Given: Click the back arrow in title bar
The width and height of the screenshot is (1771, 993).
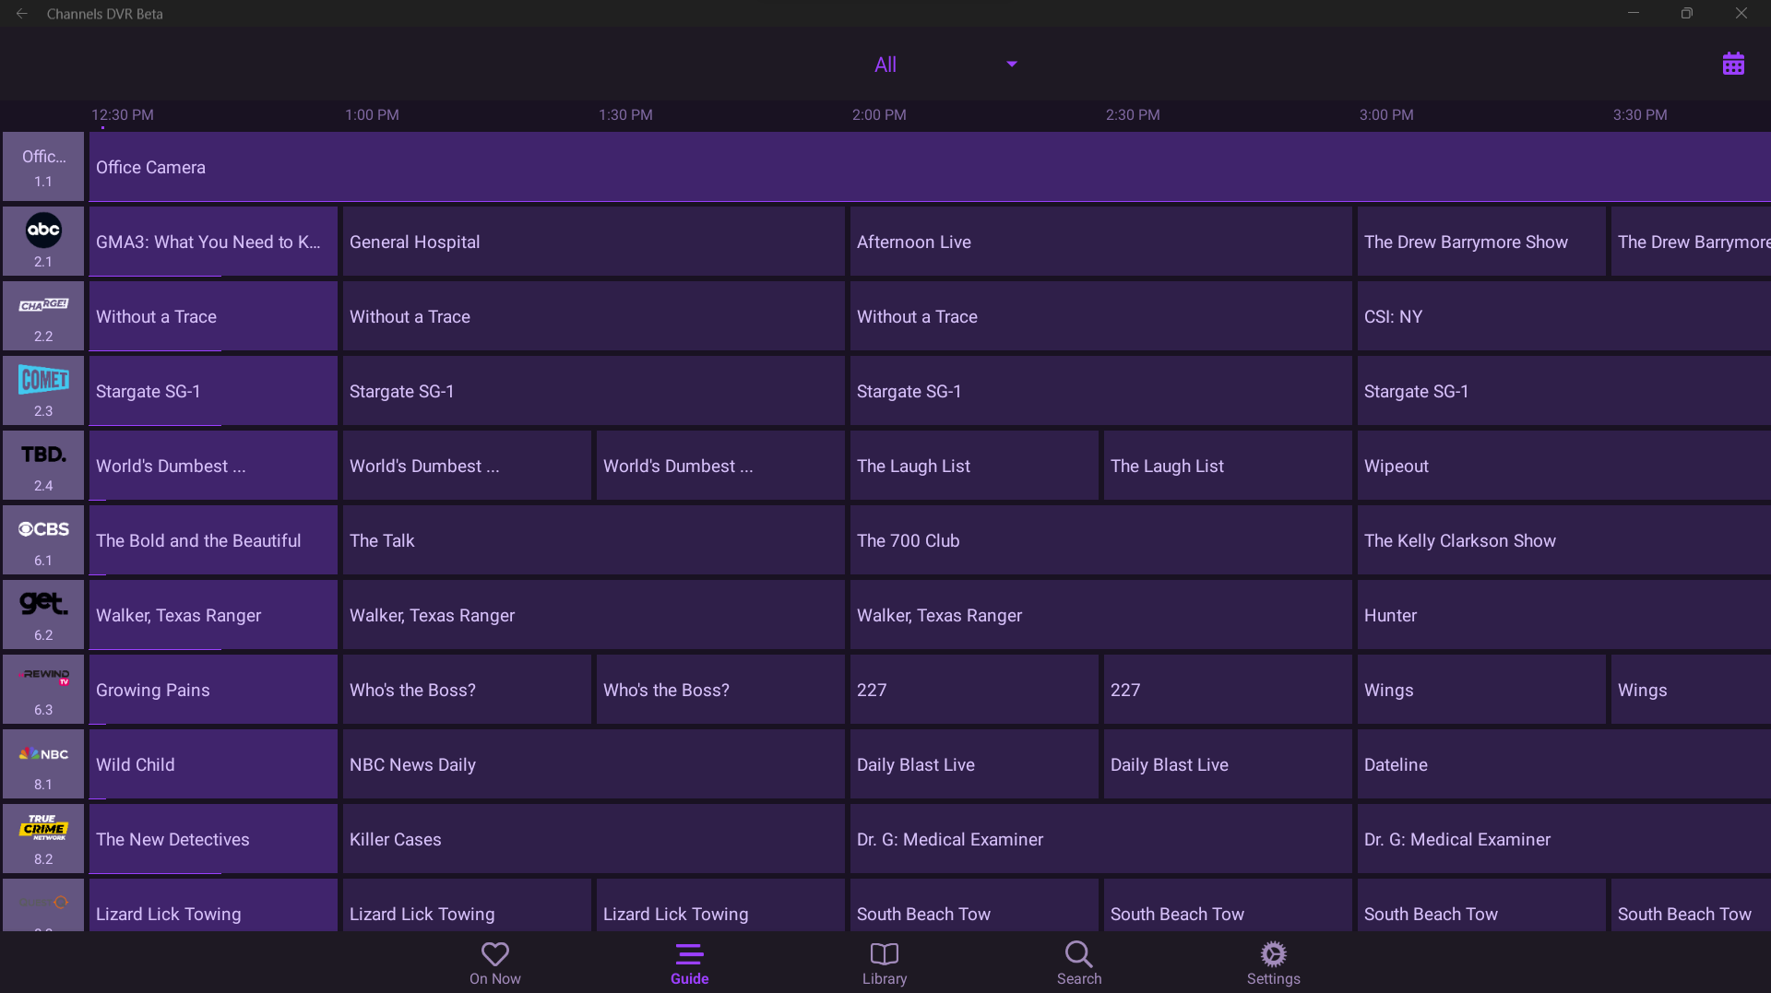Looking at the screenshot, I should 22,14.
